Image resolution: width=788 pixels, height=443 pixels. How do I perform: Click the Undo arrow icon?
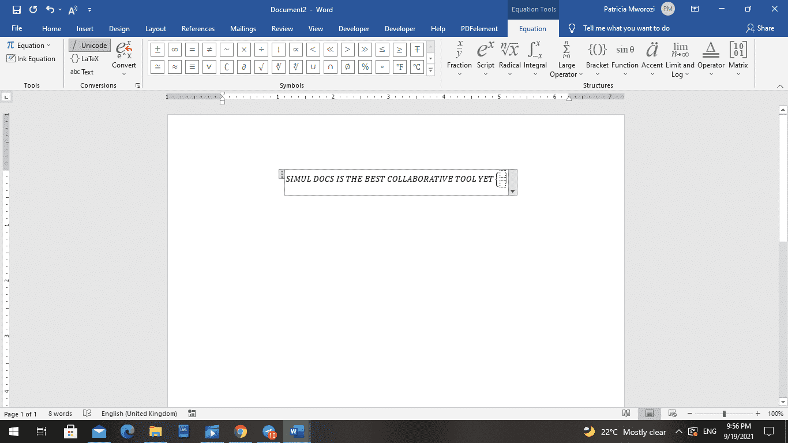pyautogui.click(x=50, y=10)
